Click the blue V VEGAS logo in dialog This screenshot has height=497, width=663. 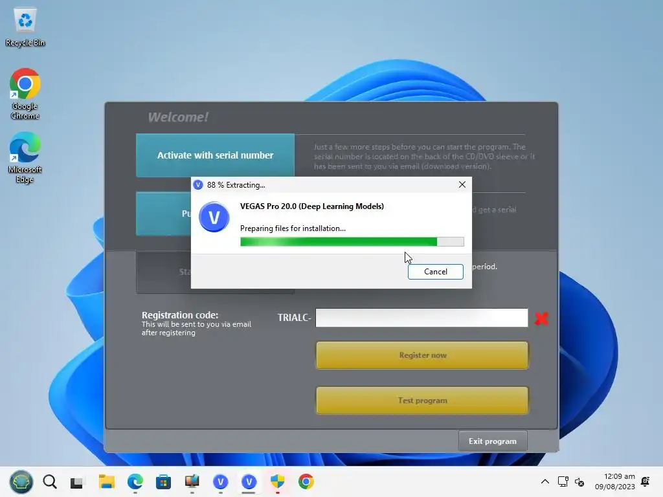(x=214, y=217)
